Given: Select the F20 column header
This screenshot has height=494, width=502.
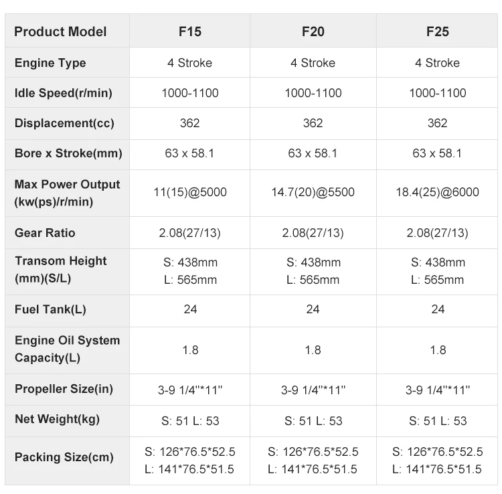Looking at the screenshot, I should click(x=313, y=31).
